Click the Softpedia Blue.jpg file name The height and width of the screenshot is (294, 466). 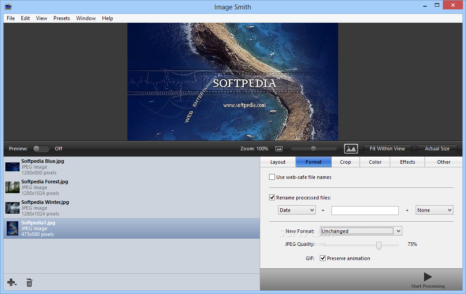pos(42,161)
